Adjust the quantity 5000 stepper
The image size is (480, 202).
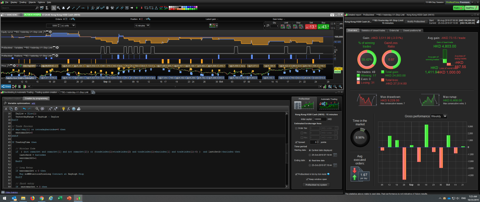pos(58,25)
